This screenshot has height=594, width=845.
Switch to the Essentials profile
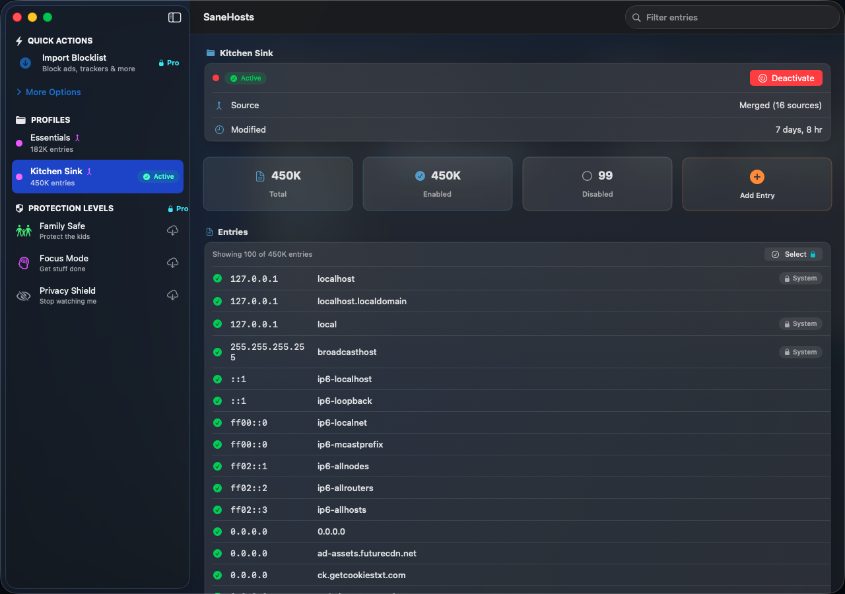(x=97, y=143)
